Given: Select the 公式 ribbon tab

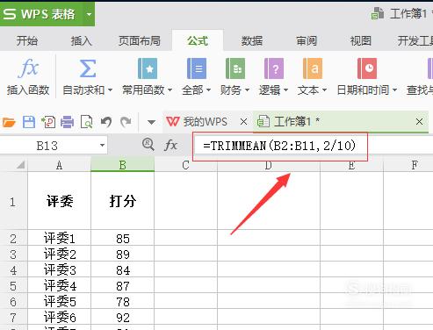Looking at the screenshot, I should [x=198, y=40].
